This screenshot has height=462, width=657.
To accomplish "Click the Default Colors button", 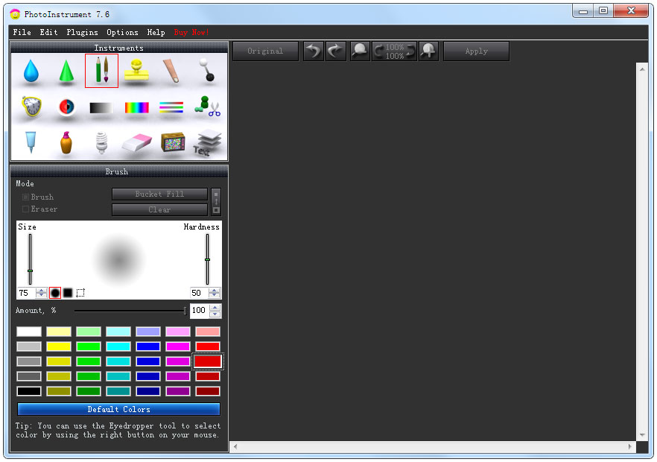I will pos(118,409).
